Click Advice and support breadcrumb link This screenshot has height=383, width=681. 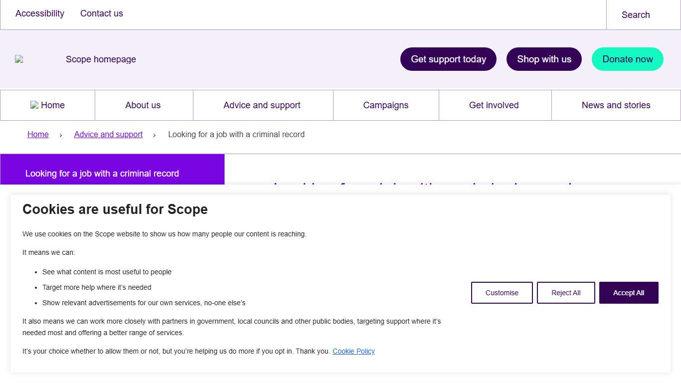pyautogui.click(x=108, y=135)
